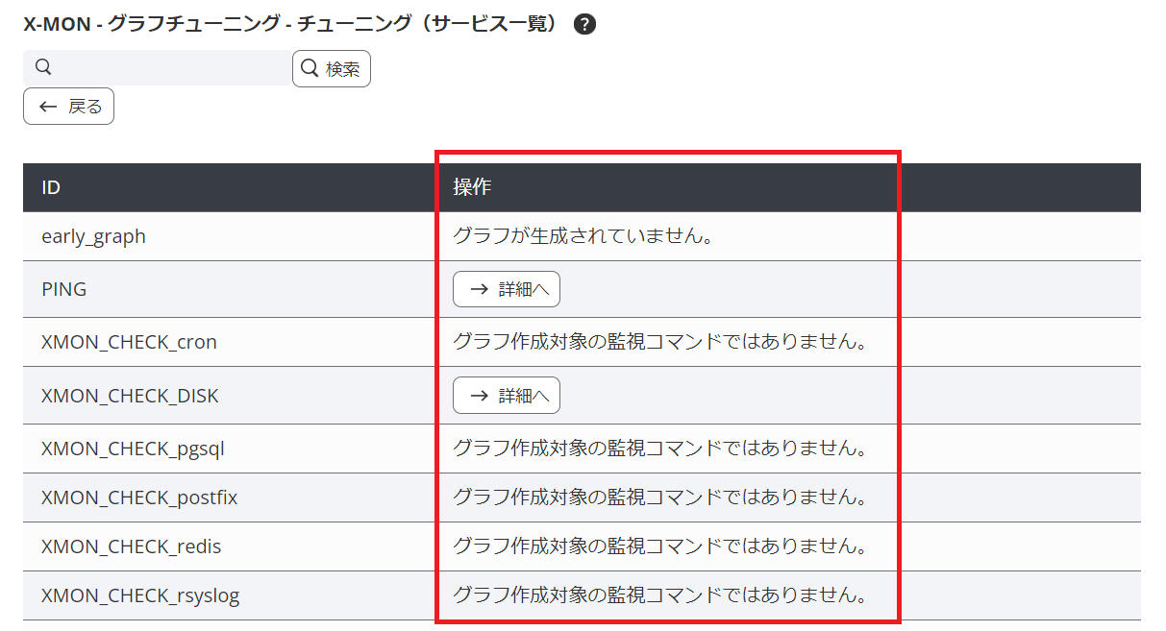Click the magnifier icon inside the search field
This screenshot has height=631, width=1166.
[43, 67]
